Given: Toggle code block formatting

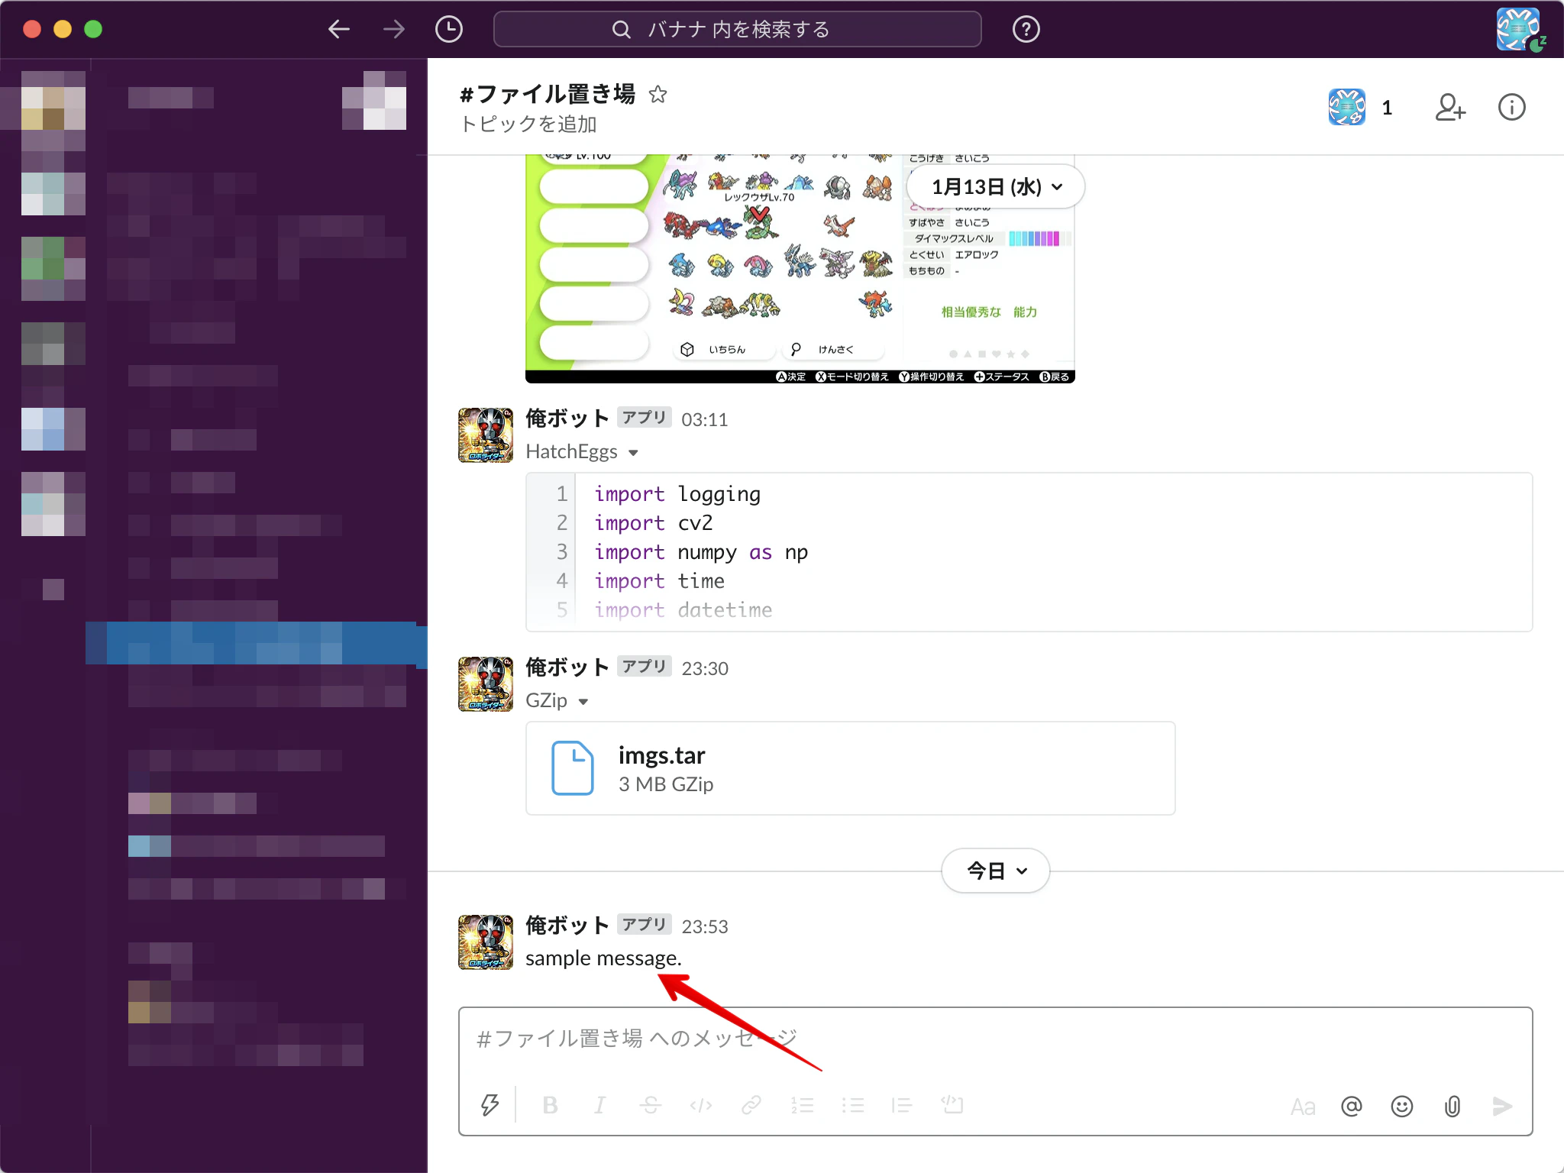Looking at the screenshot, I should pyautogui.click(x=952, y=1105).
